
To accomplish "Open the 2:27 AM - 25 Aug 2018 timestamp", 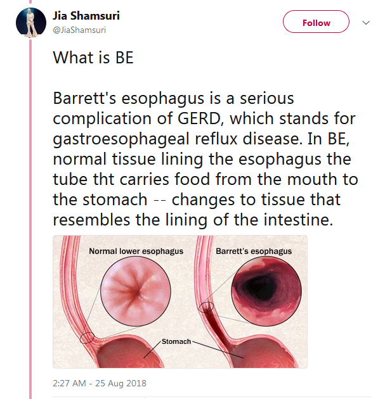I will [x=99, y=383].
